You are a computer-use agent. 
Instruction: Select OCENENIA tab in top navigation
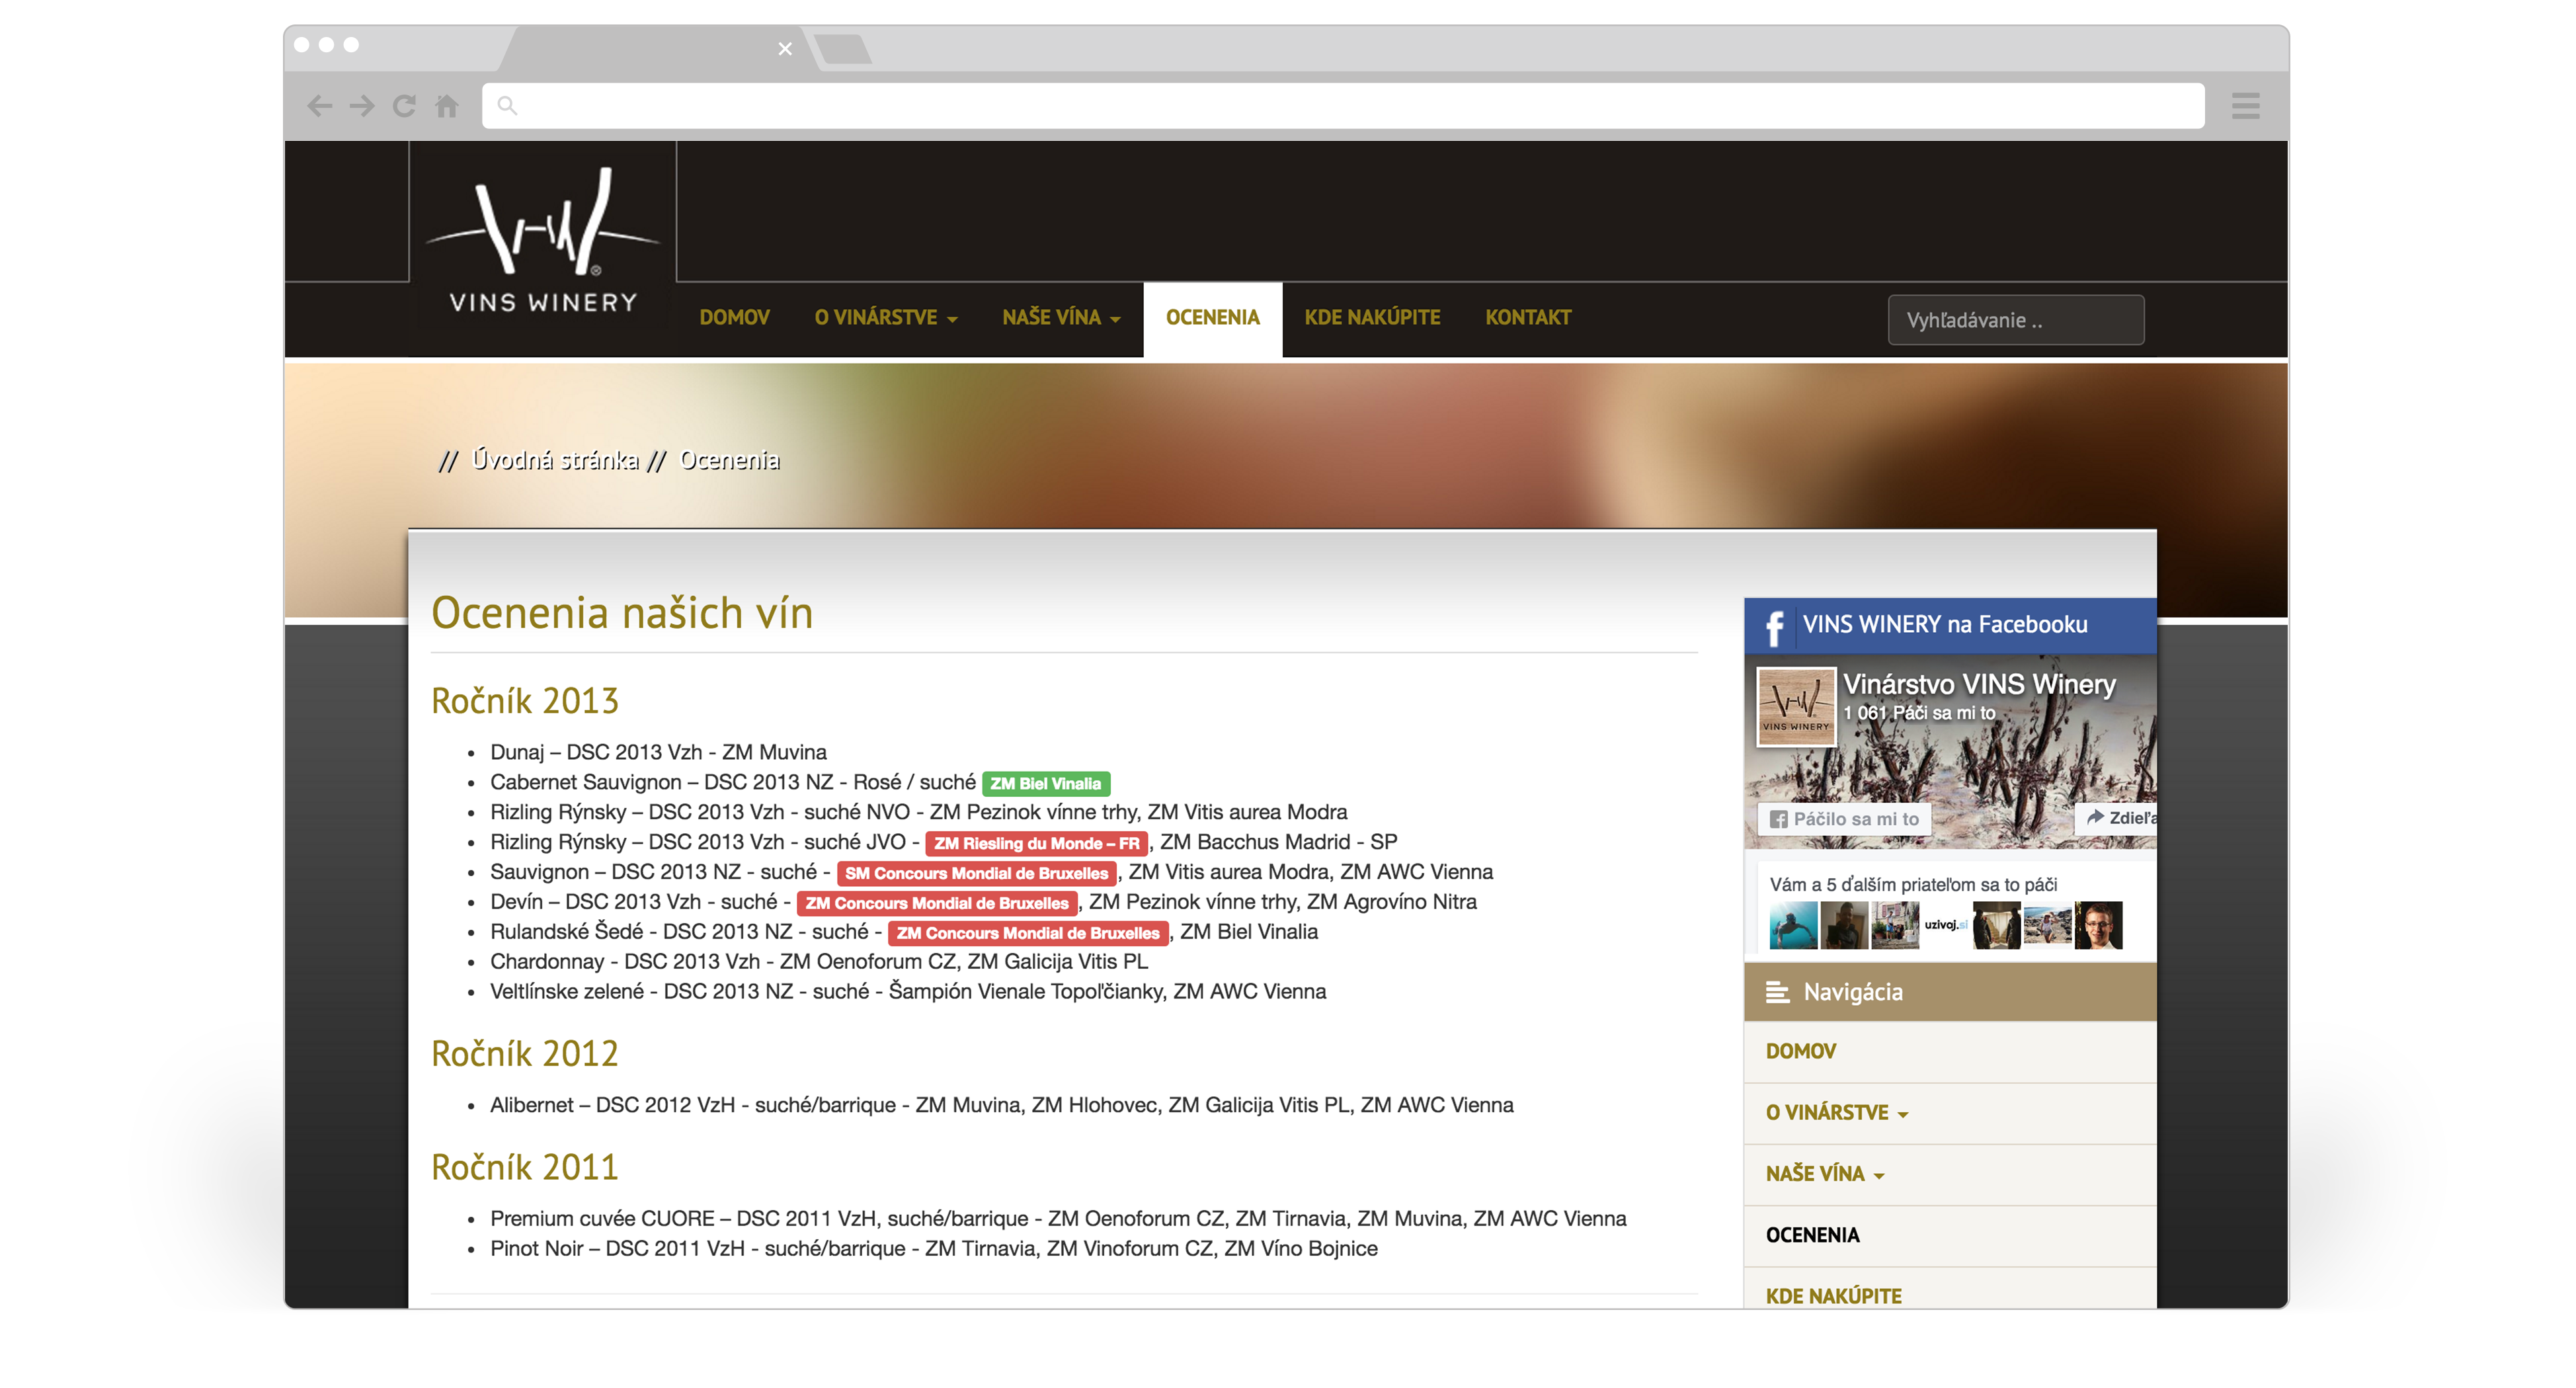pos(1212,318)
